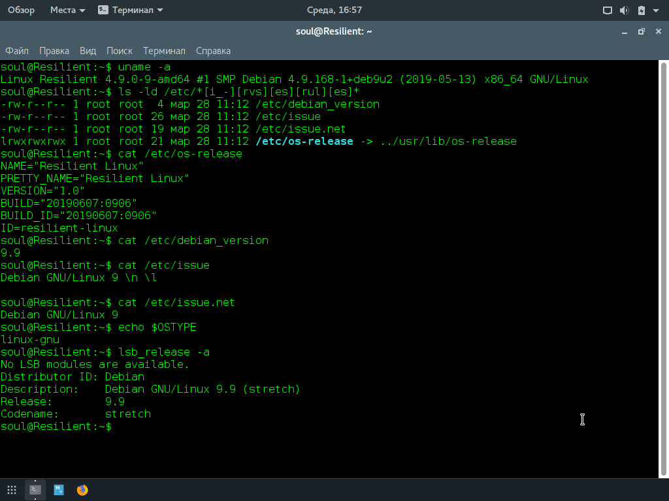The height and width of the screenshot is (501, 669).
Task: Close the terminal window
Action: coord(659,31)
